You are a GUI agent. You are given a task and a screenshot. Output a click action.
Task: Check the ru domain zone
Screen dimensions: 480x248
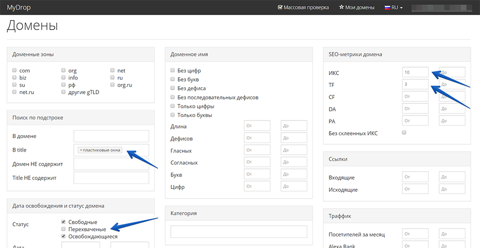(x=112, y=78)
